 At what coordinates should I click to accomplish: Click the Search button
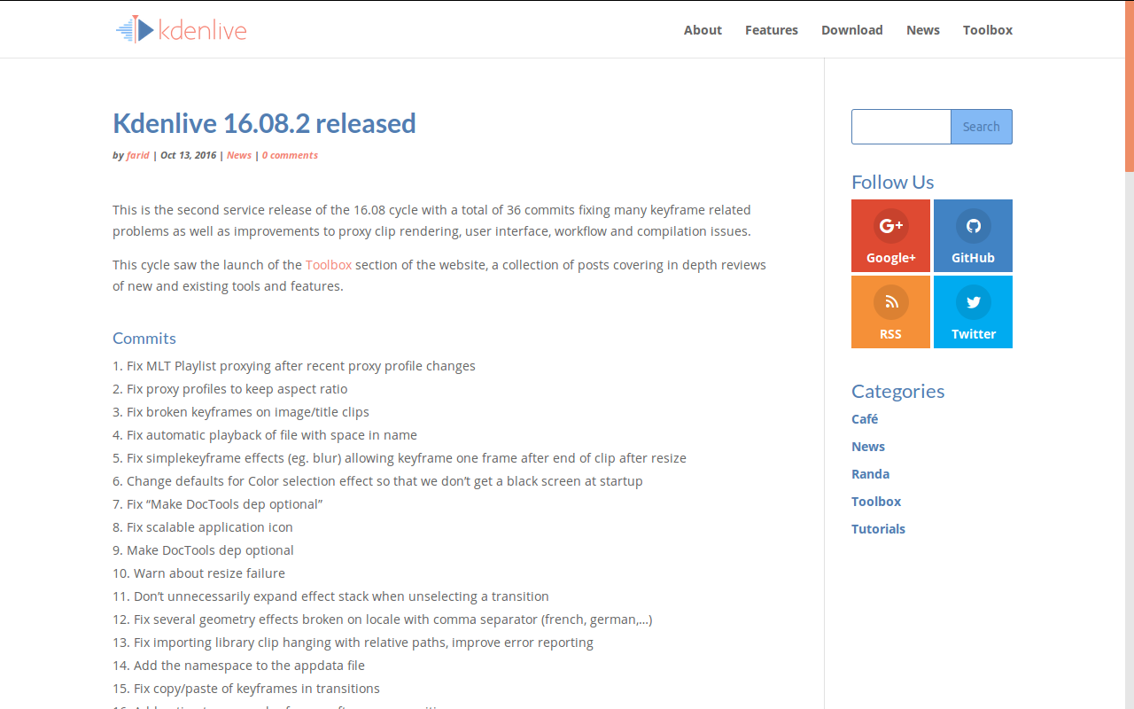pyautogui.click(x=982, y=127)
